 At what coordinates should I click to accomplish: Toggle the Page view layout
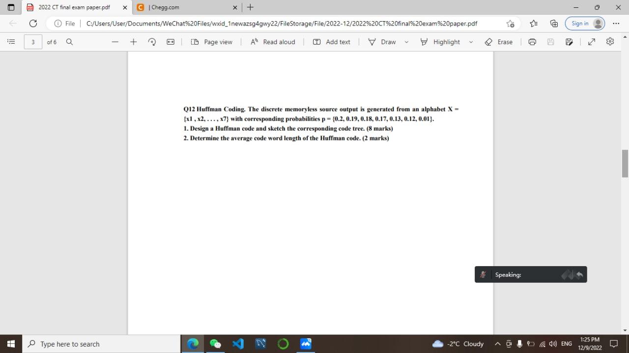(211, 42)
